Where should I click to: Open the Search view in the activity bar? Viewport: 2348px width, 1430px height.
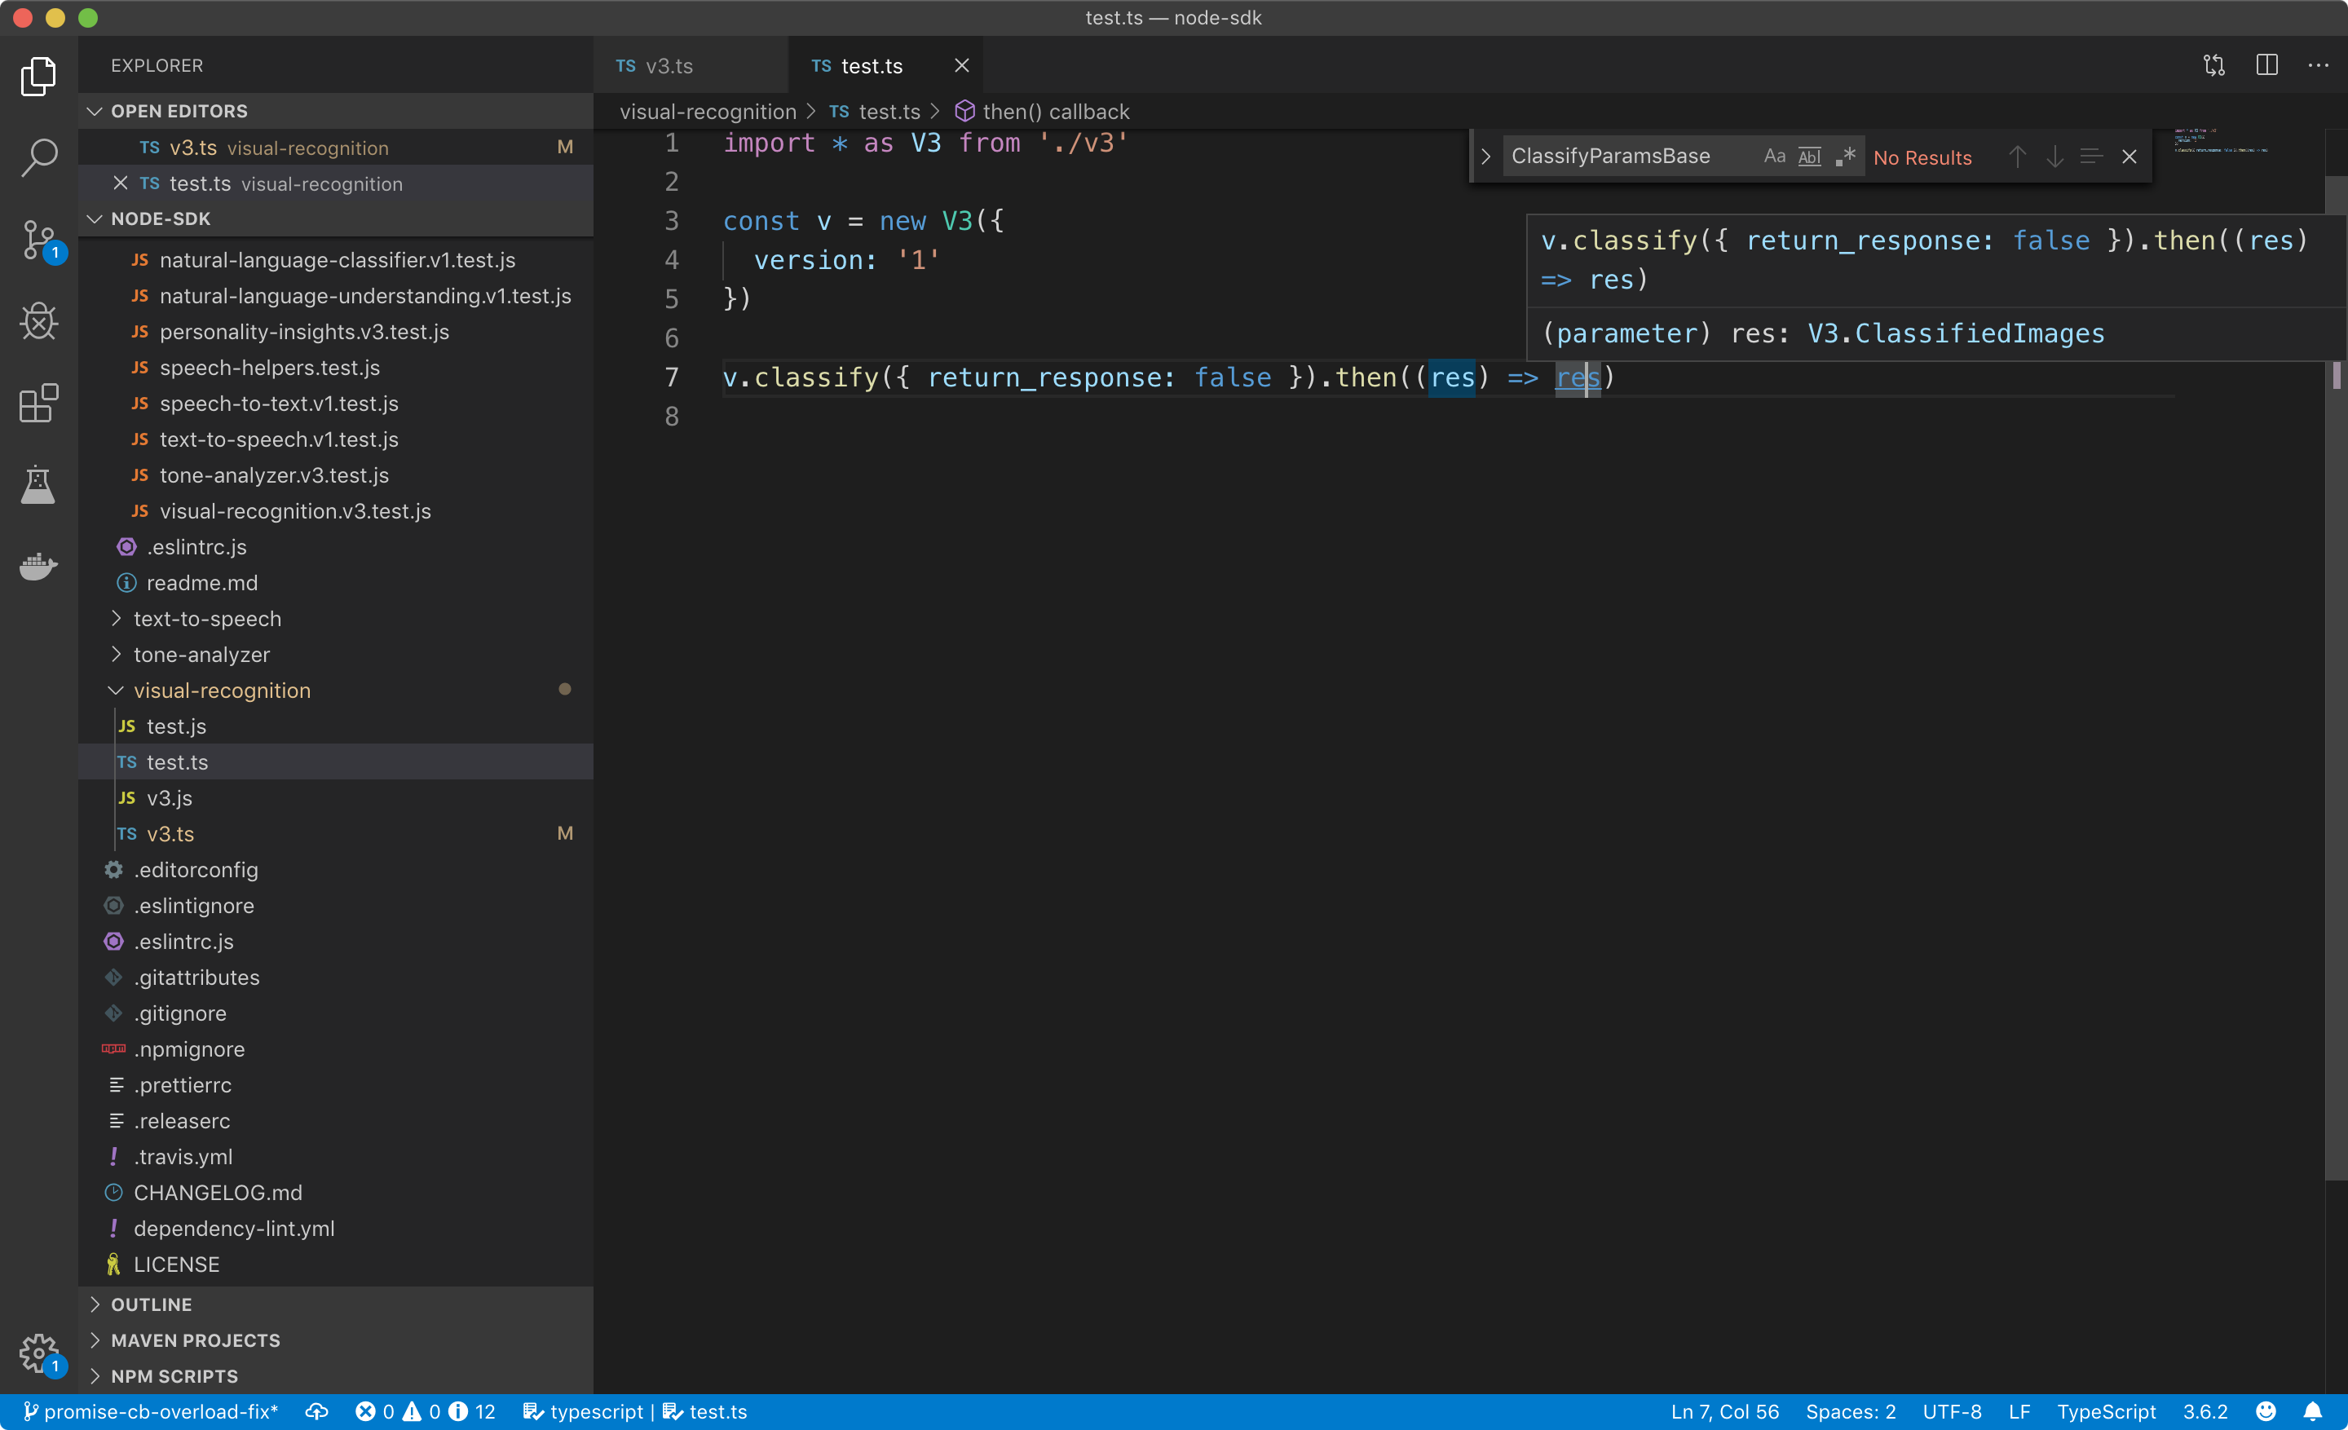38,157
